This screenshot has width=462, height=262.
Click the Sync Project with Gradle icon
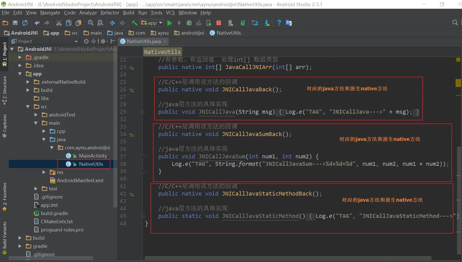pos(243,23)
